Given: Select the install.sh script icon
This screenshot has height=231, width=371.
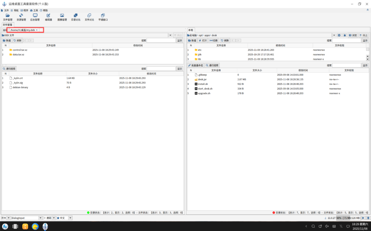Looking at the screenshot, I should (x=196, y=84).
